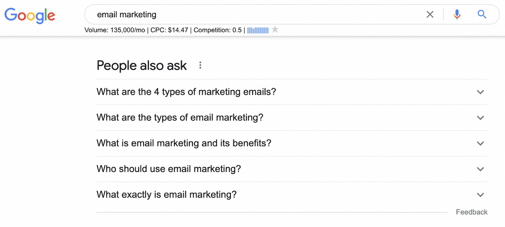
Task: Expand chevron for "email marketing and its benefits"
Action: click(x=480, y=143)
